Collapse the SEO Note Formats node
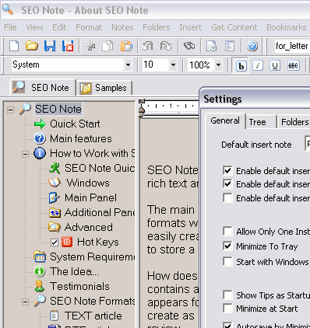The height and width of the screenshot is (328, 310). [x=25, y=302]
